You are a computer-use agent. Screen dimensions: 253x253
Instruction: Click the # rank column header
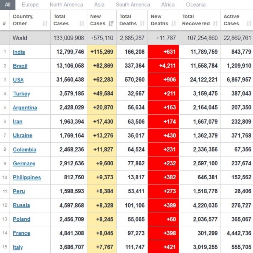pyautogui.click(x=4, y=23)
